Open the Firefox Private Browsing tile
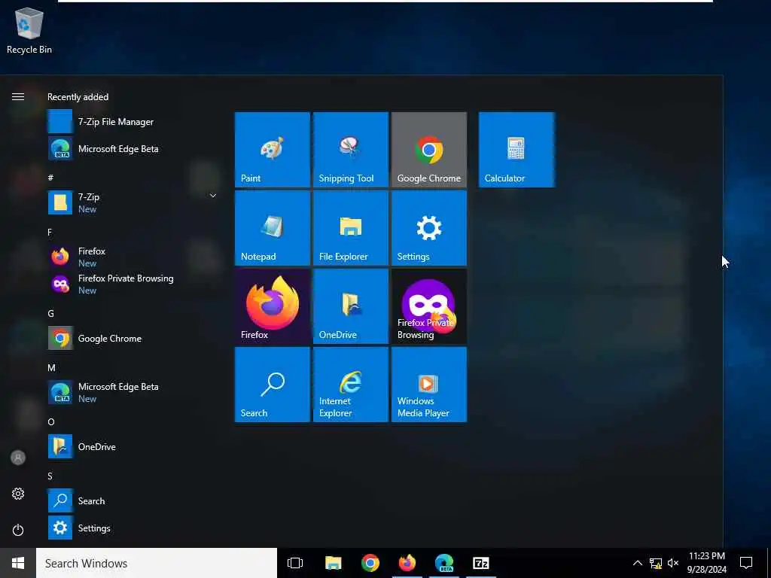 pos(428,306)
